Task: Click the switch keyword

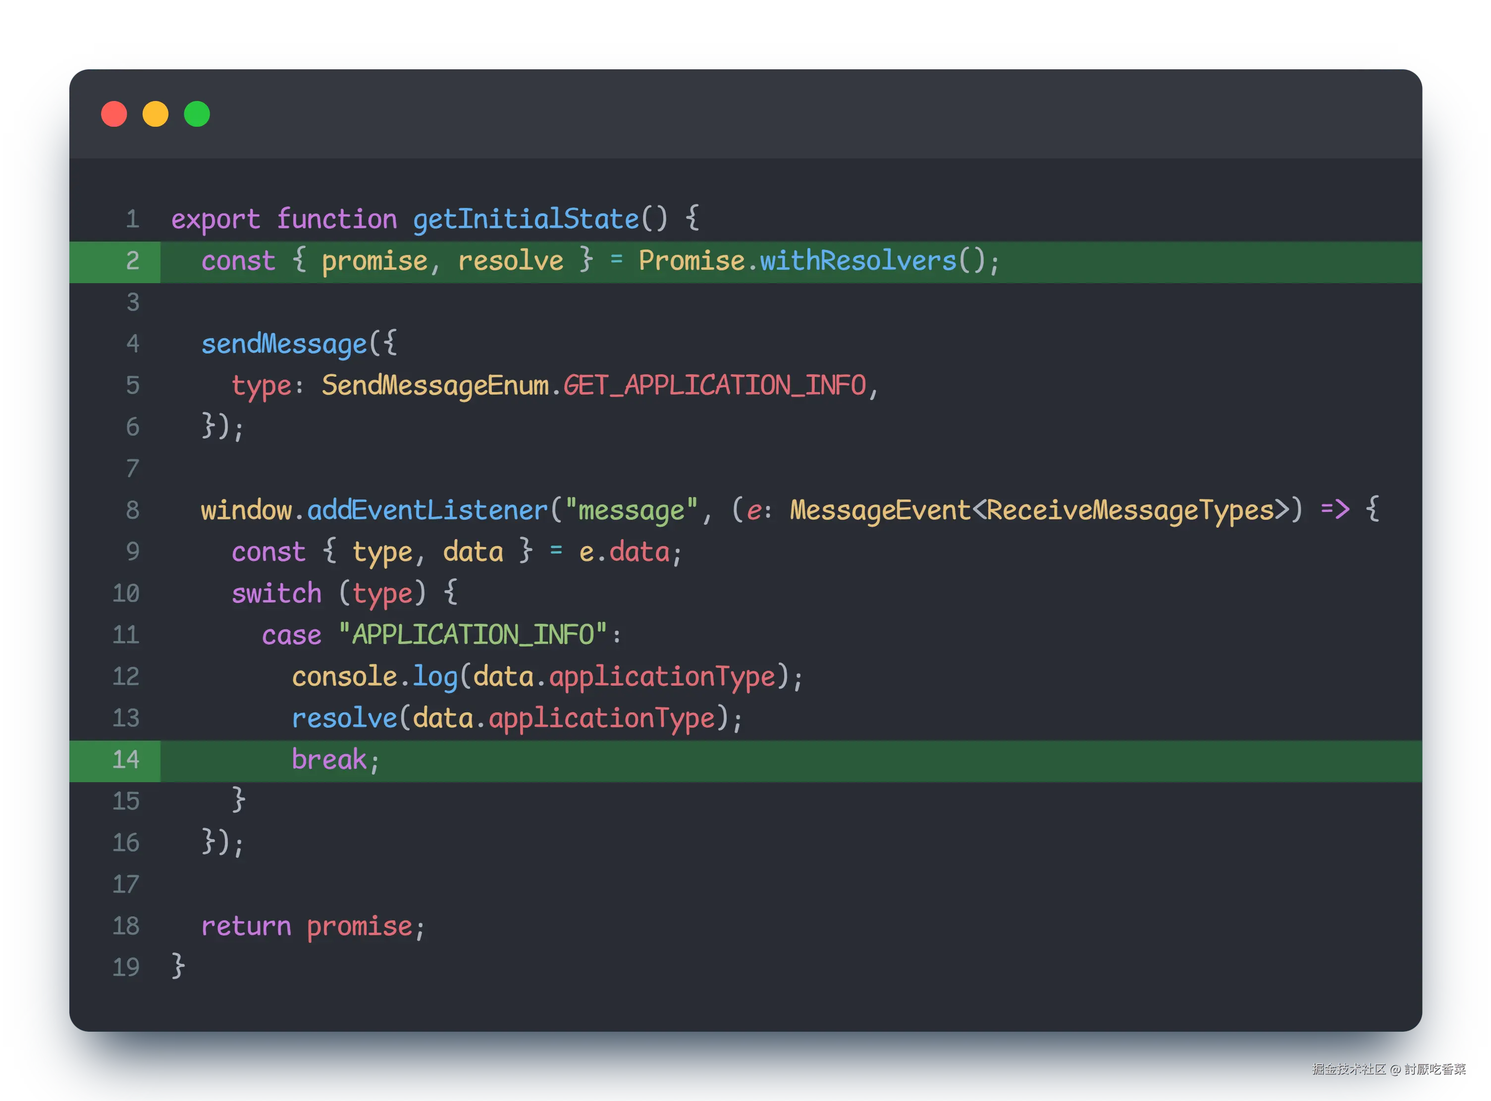Action: click(x=276, y=594)
